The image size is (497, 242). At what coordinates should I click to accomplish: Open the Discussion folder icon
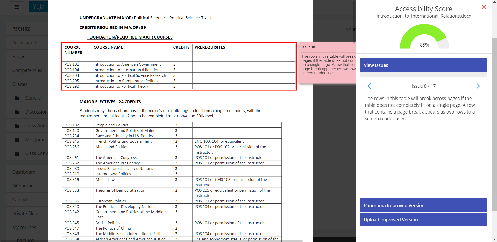[17, 112]
